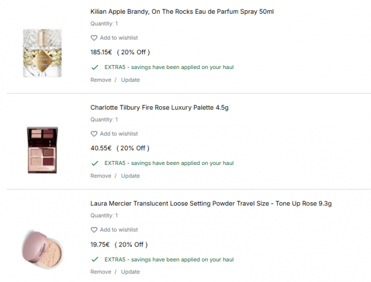Click green checkmark beside Laura Mercier EXTRA5 savings
Image resolution: width=371 pixels, height=282 pixels.
[x=95, y=260]
